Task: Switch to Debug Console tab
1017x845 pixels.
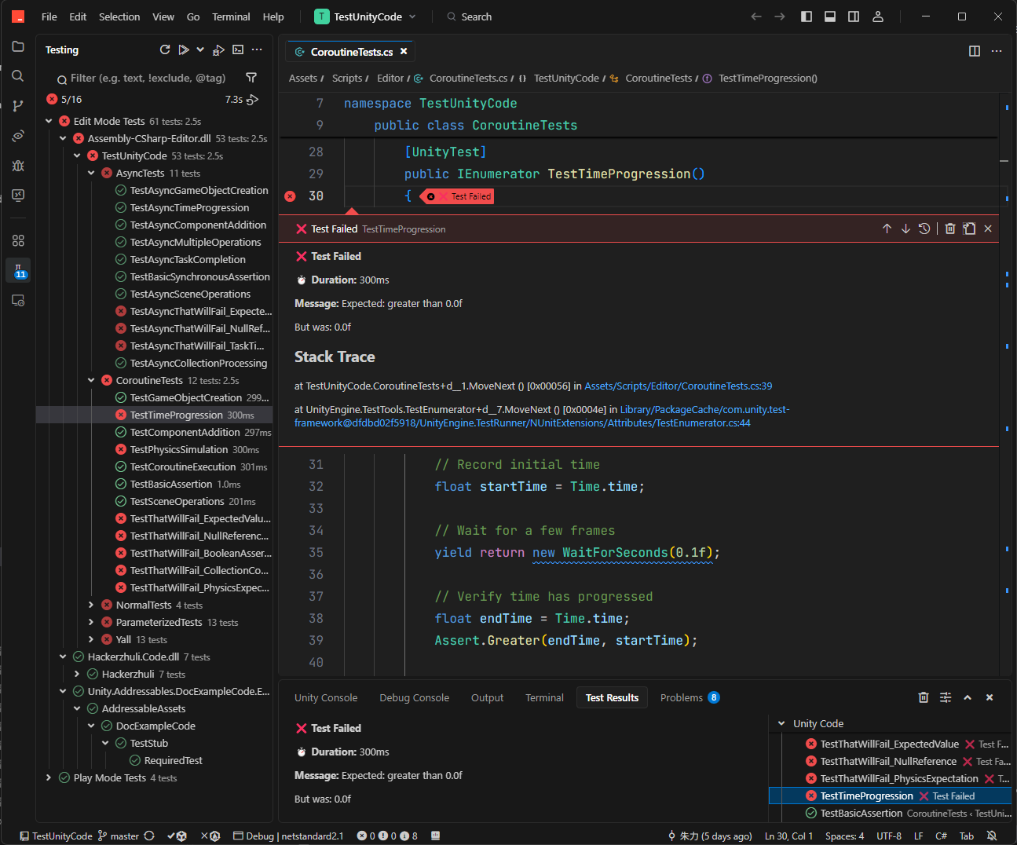Action: click(x=415, y=697)
